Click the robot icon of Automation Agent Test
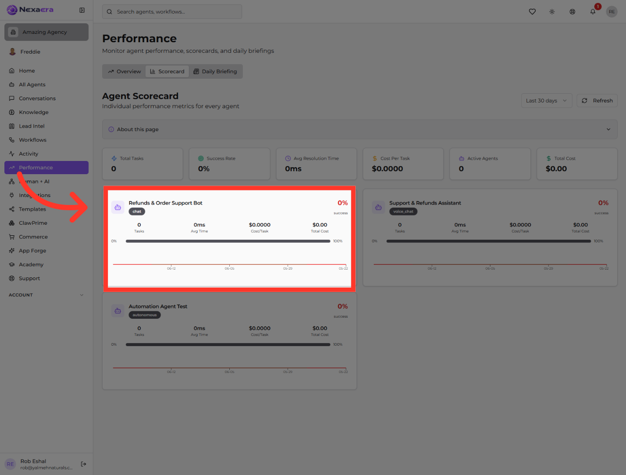 (118, 311)
